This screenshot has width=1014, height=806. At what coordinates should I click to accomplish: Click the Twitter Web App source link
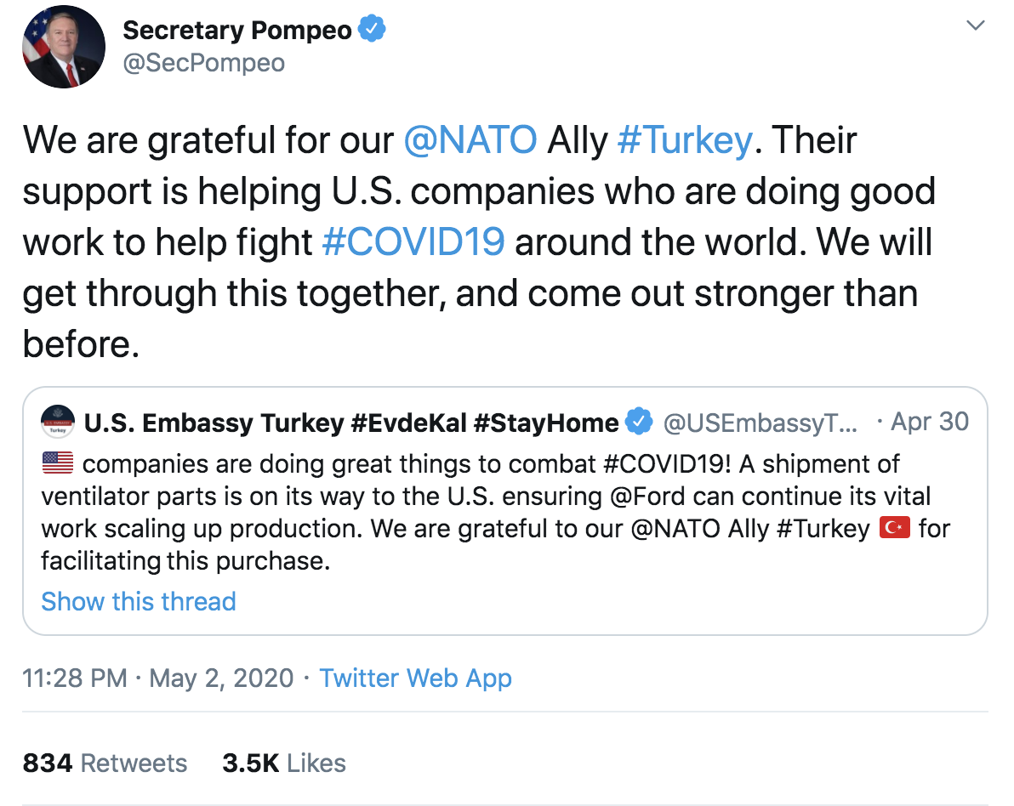[416, 678]
